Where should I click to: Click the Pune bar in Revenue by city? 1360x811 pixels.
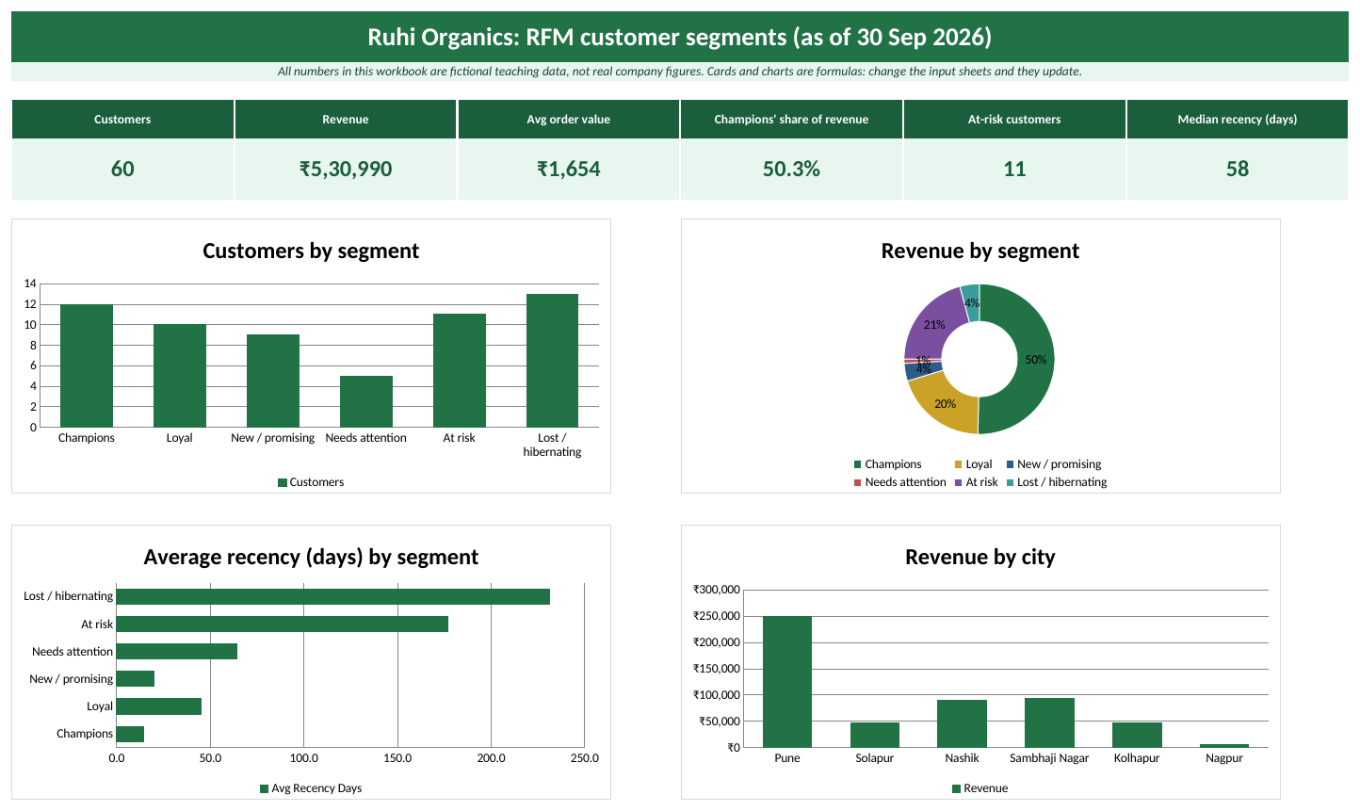click(787, 682)
